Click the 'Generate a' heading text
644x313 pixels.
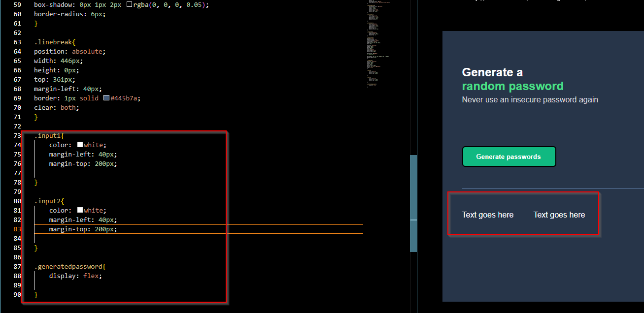pyautogui.click(x=493, y=72)
